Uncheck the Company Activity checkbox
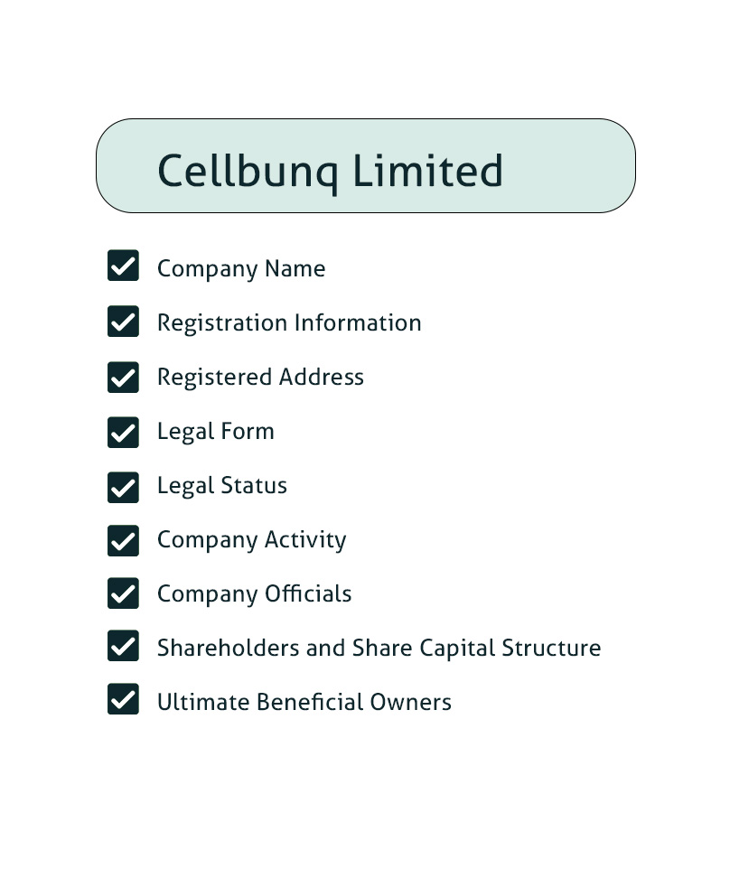The width and height of the screenshot is (730, 878). 123,541
